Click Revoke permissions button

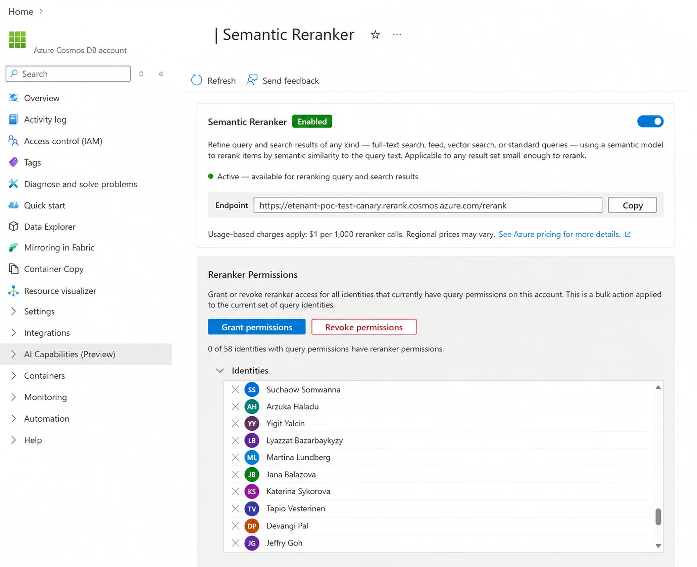364,327
